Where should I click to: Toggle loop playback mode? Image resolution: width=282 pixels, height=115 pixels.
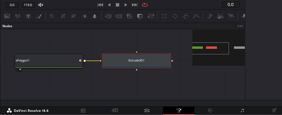click(x=145, y=5)
